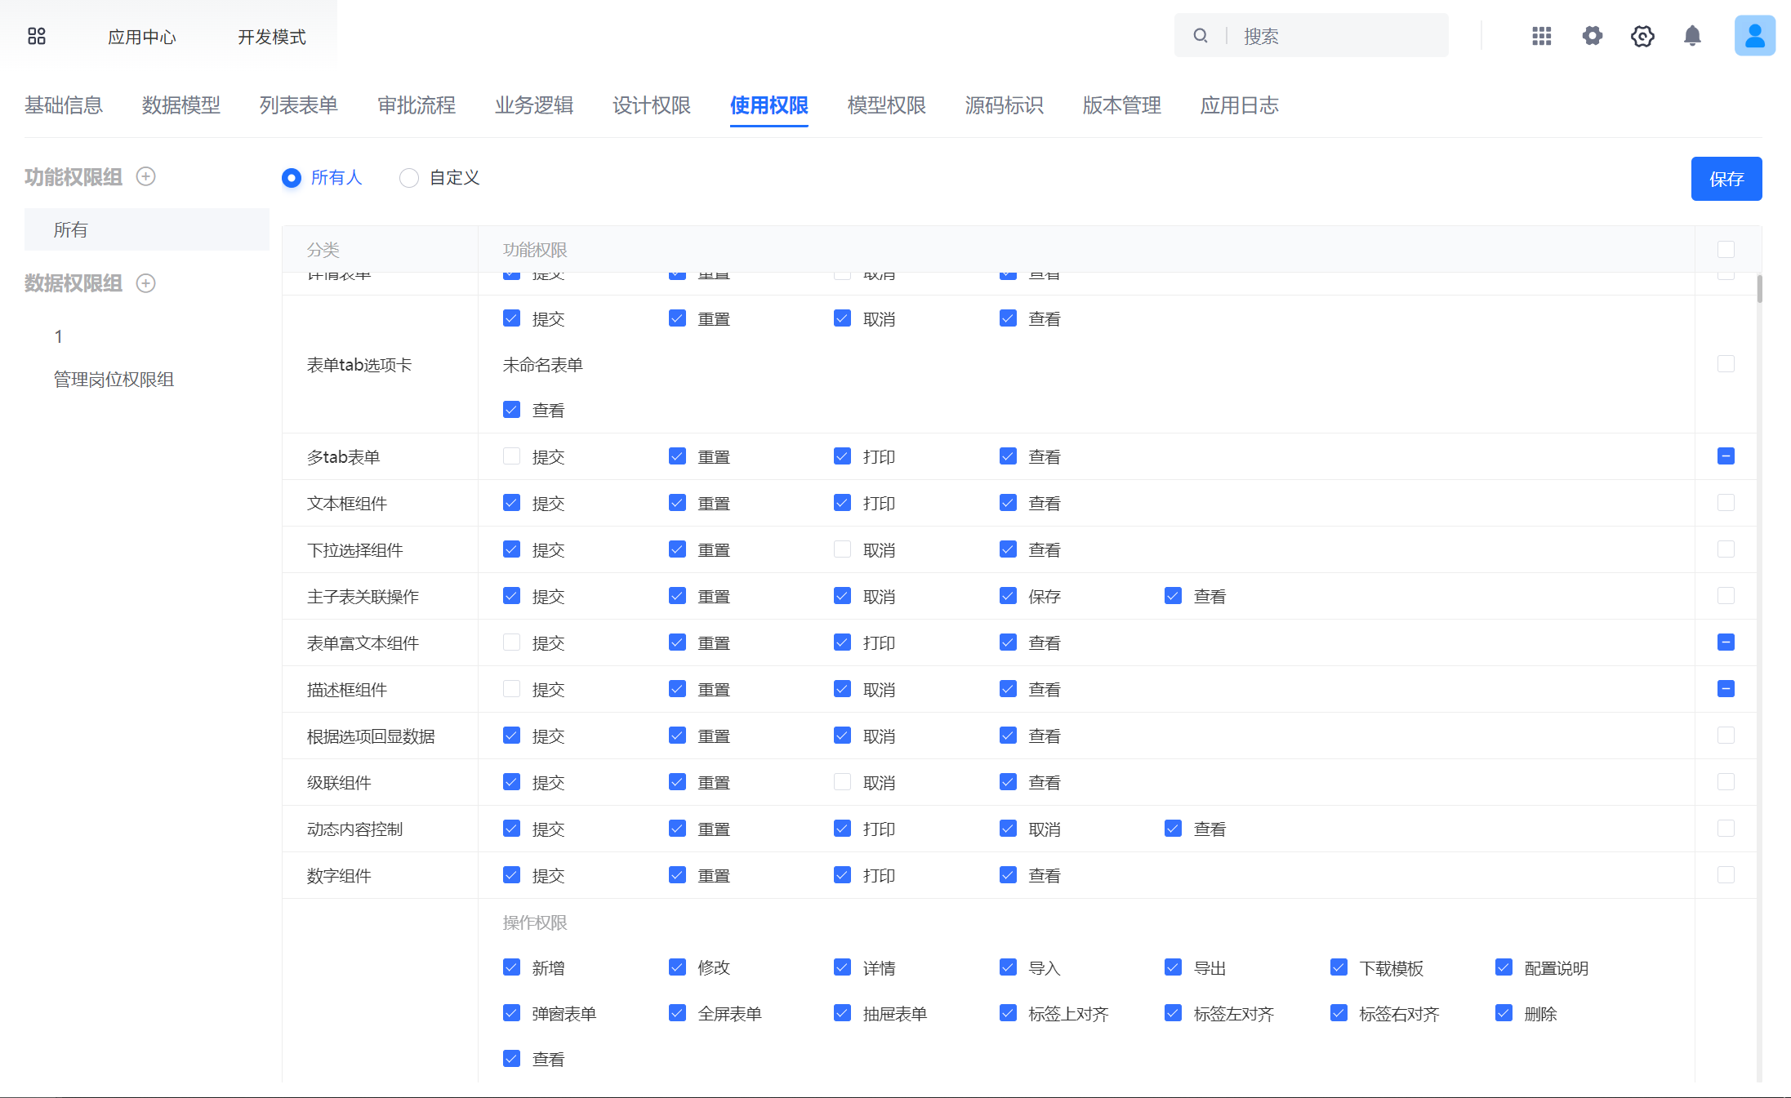
Task: Open the nine-dot apps grid icon
Action: [1542, 36]
